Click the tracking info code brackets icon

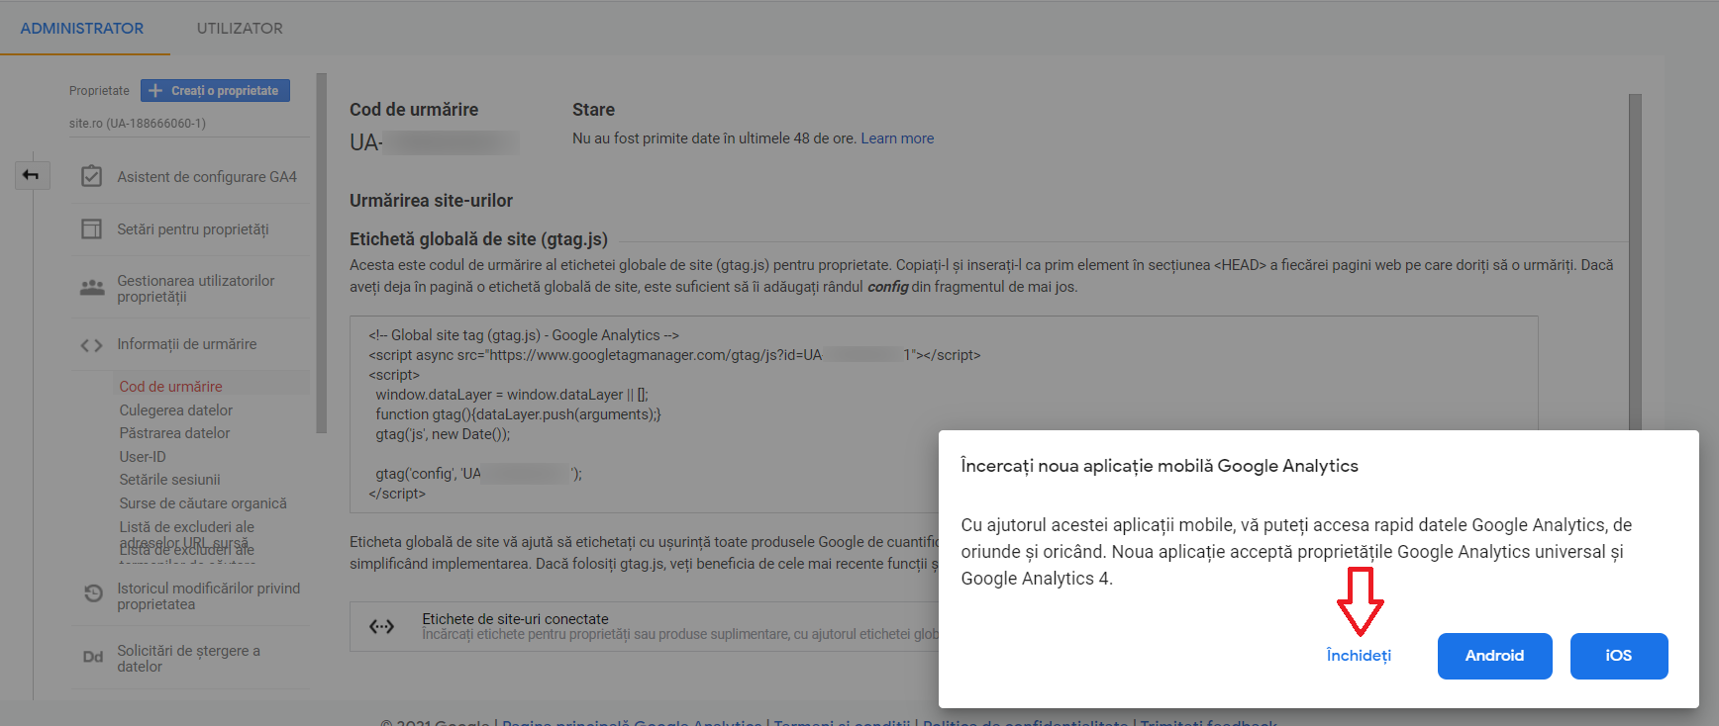(91, 345)
